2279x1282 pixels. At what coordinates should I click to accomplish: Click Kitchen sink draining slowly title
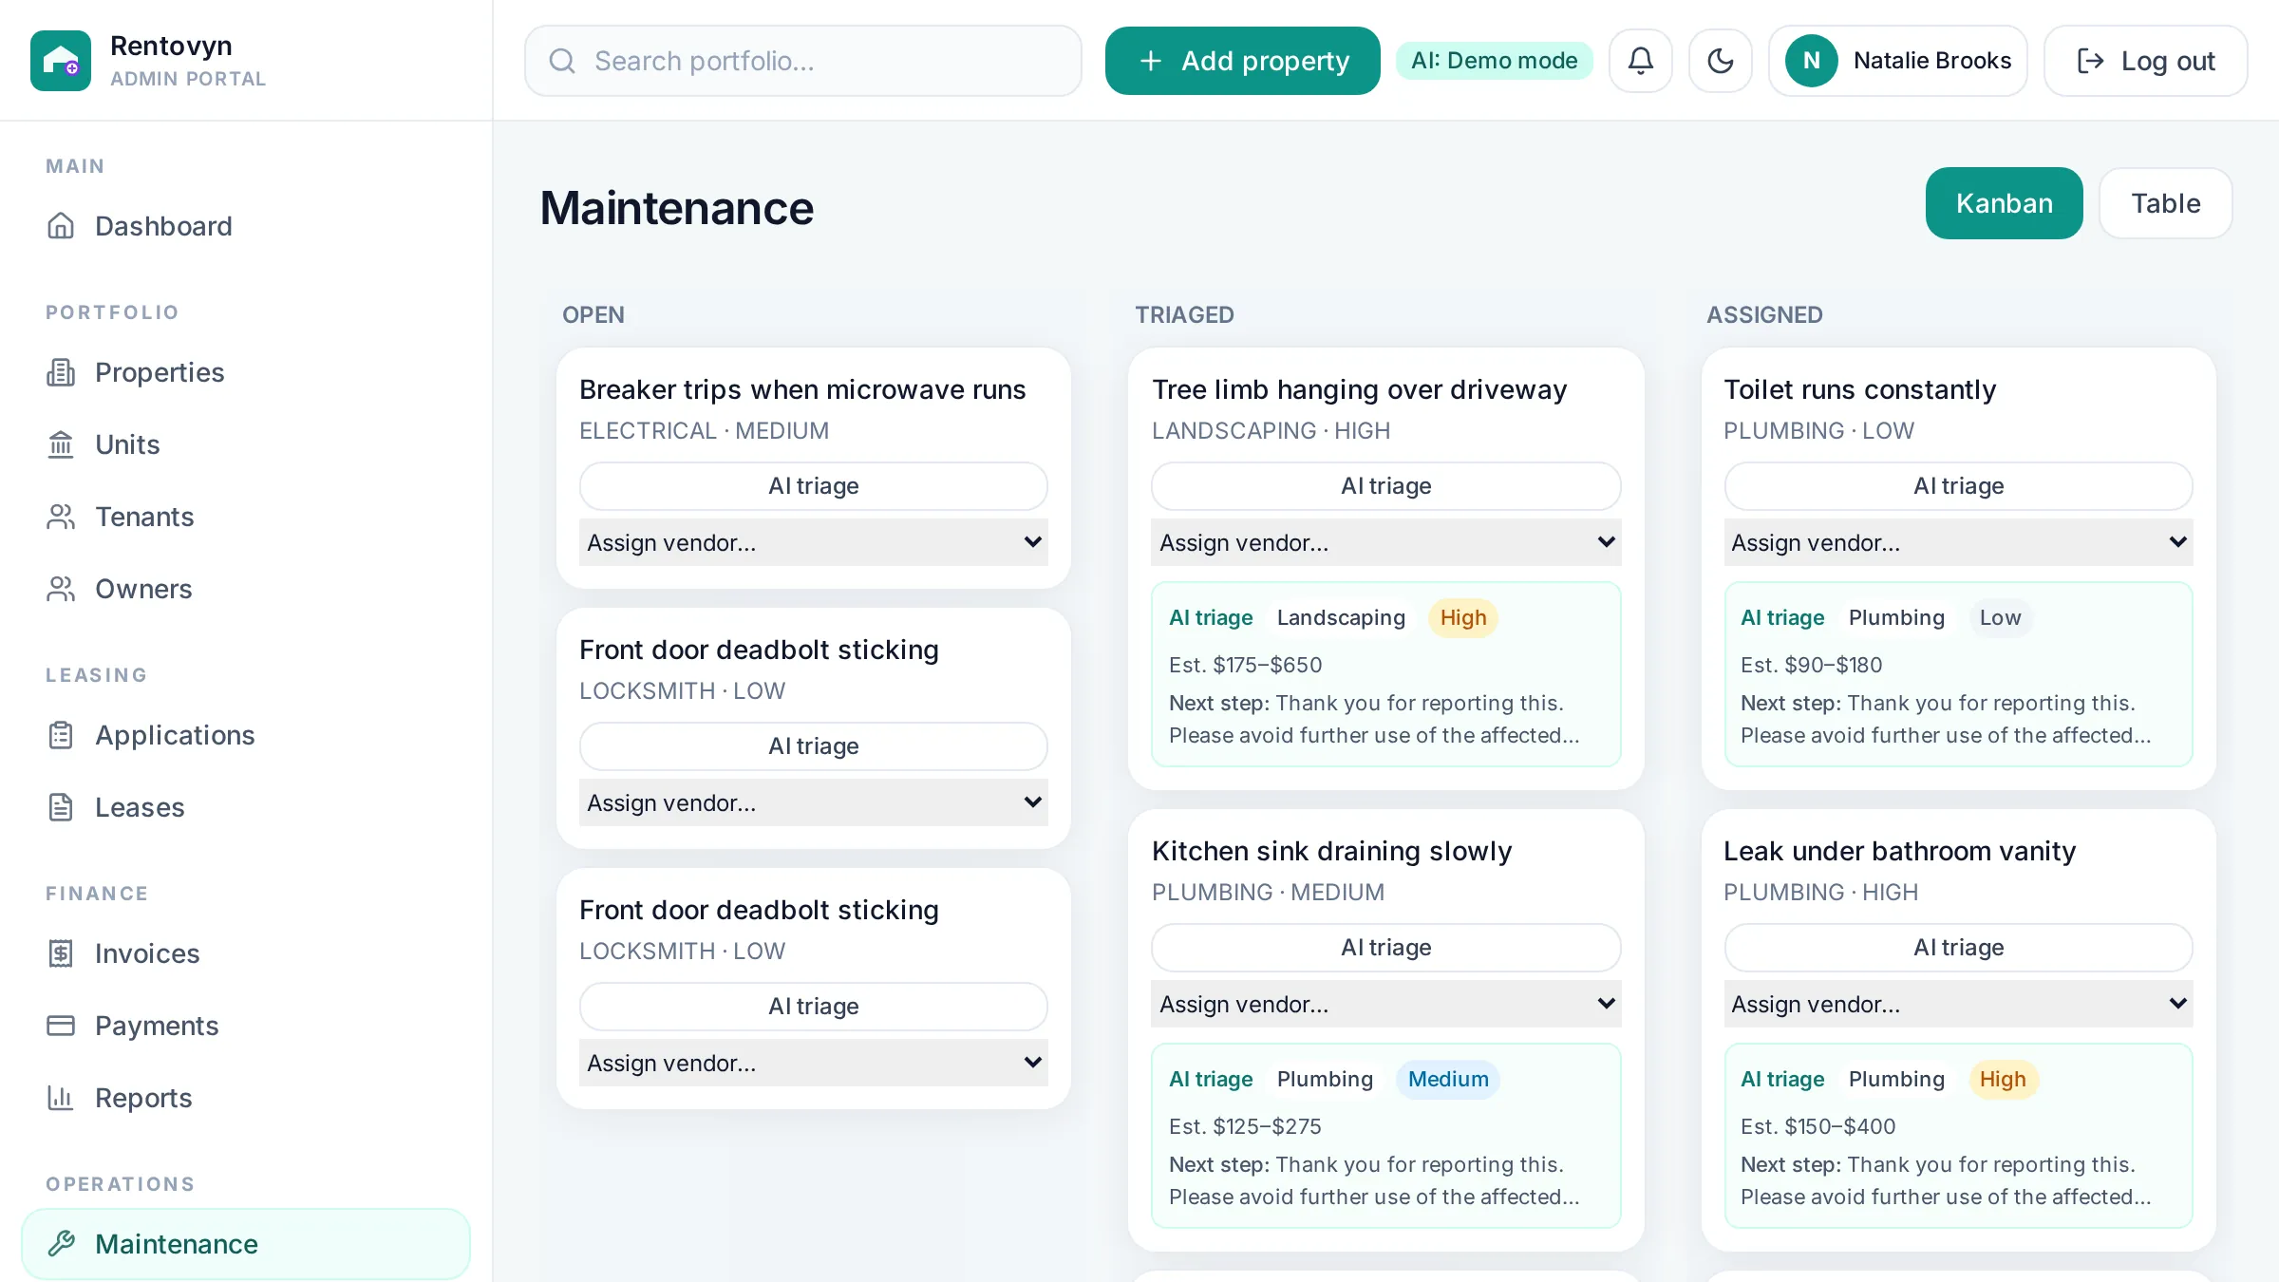click(1331, 851)
